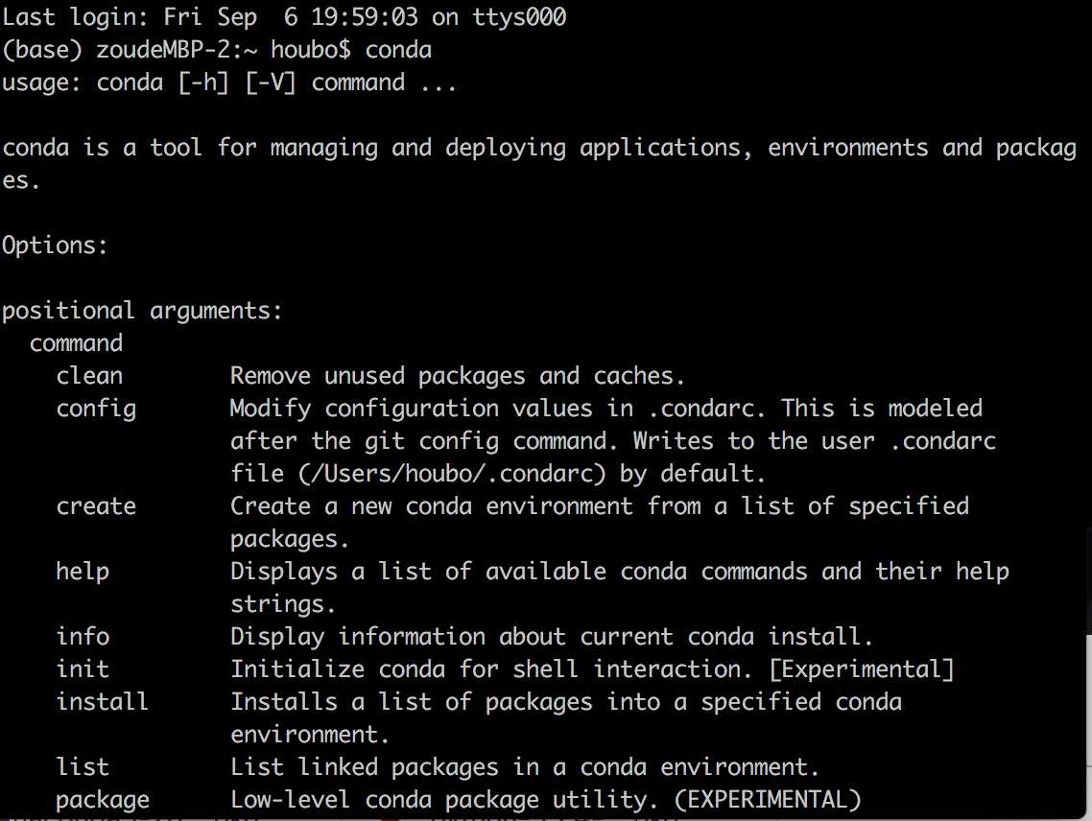Click the 'package' command name
Viewport: 1092px width, 821px height.
click(103, 800)
